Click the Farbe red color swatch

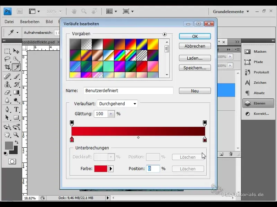click(x=101, y=169)
